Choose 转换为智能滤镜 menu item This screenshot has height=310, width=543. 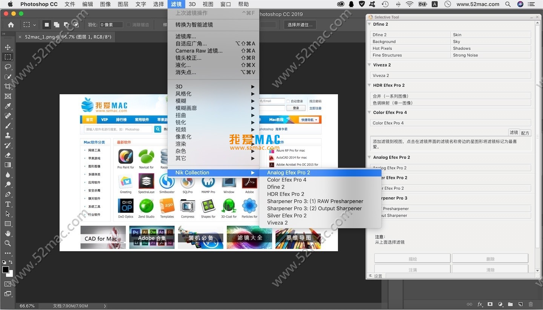213,25
